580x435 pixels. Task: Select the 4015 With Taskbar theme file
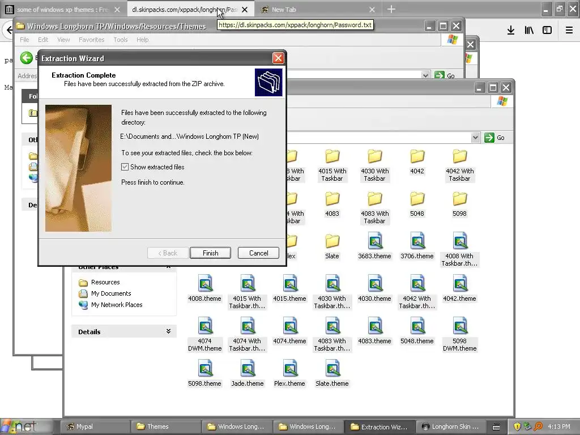(x=247, y=292)
